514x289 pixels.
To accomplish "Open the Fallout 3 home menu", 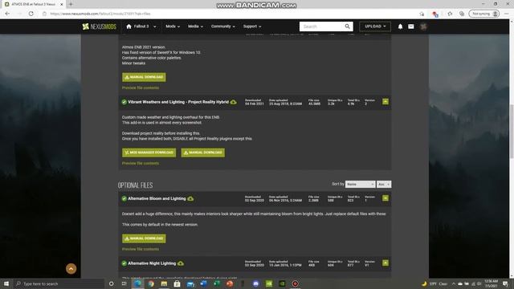I will [x=141, y=26].
